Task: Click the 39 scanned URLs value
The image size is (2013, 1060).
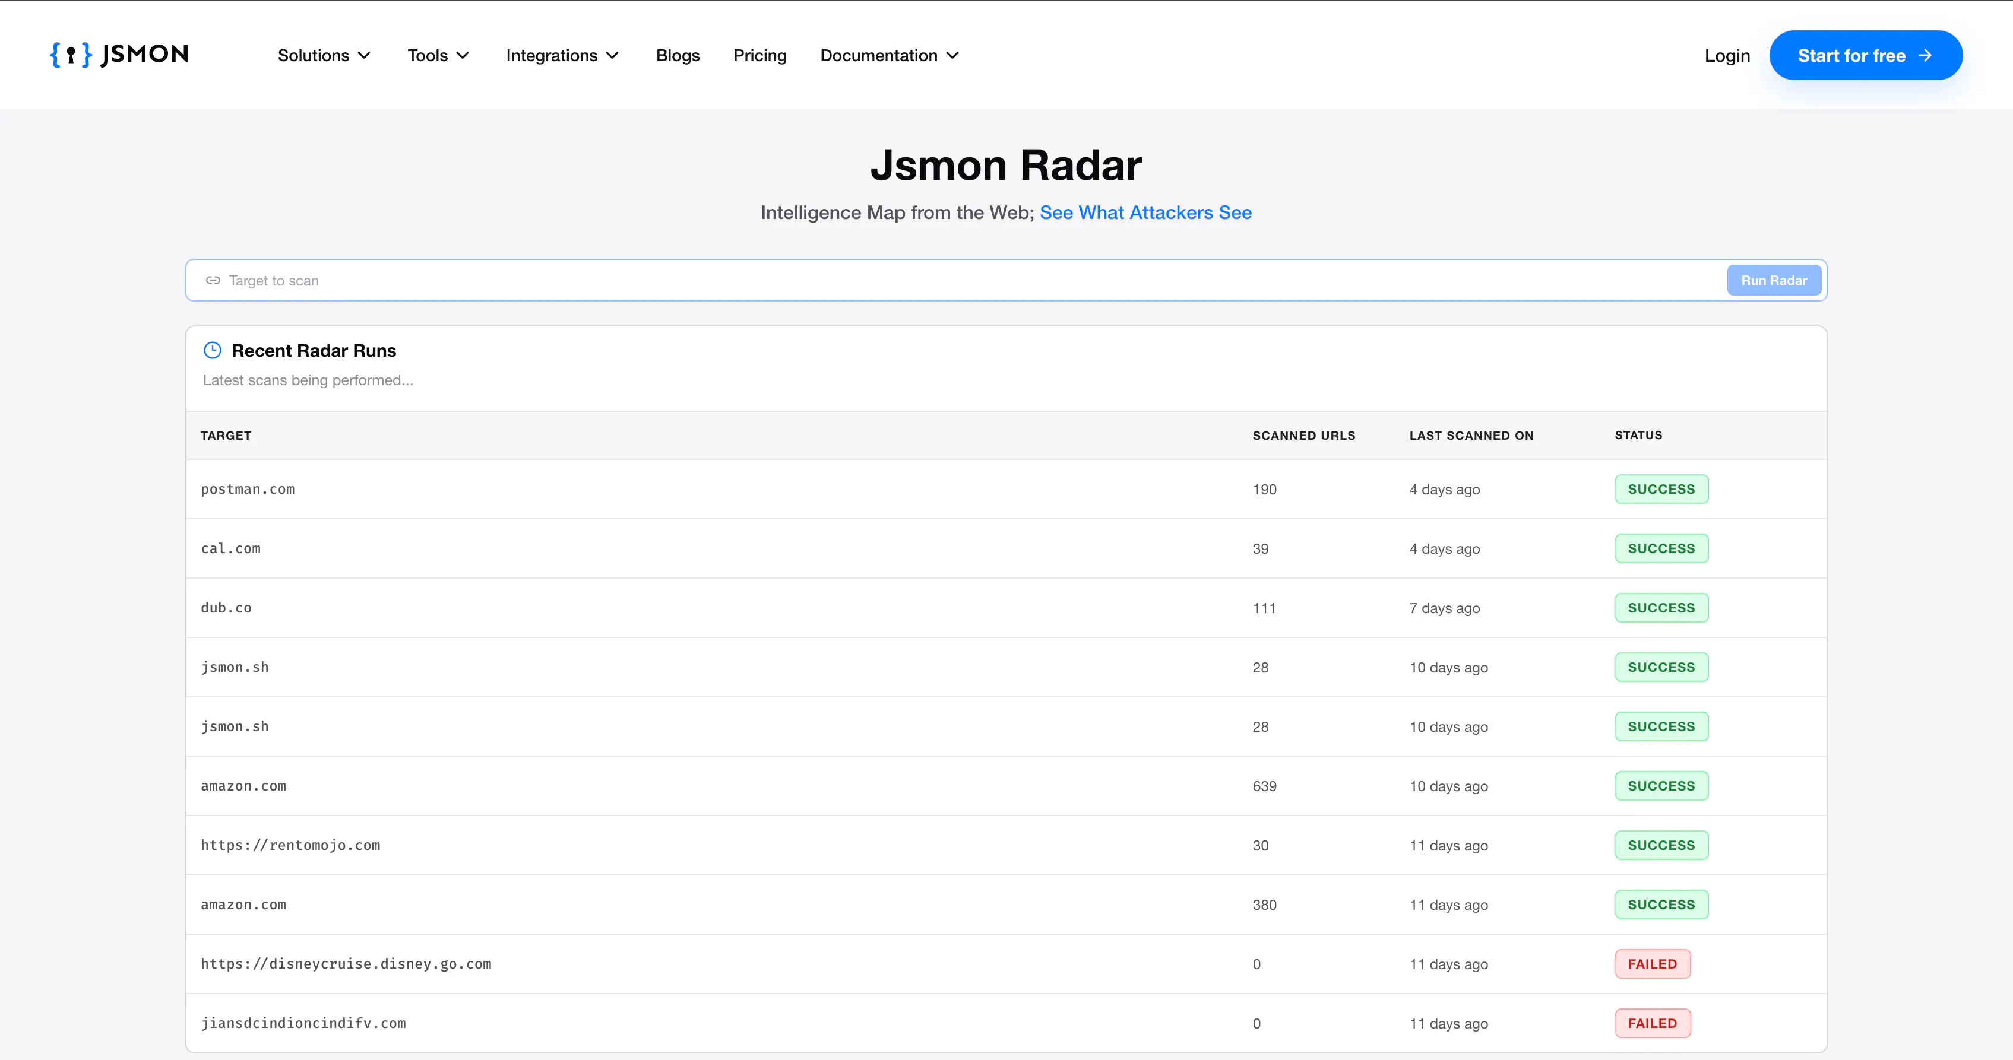Action: click(x=1261, y=549)
